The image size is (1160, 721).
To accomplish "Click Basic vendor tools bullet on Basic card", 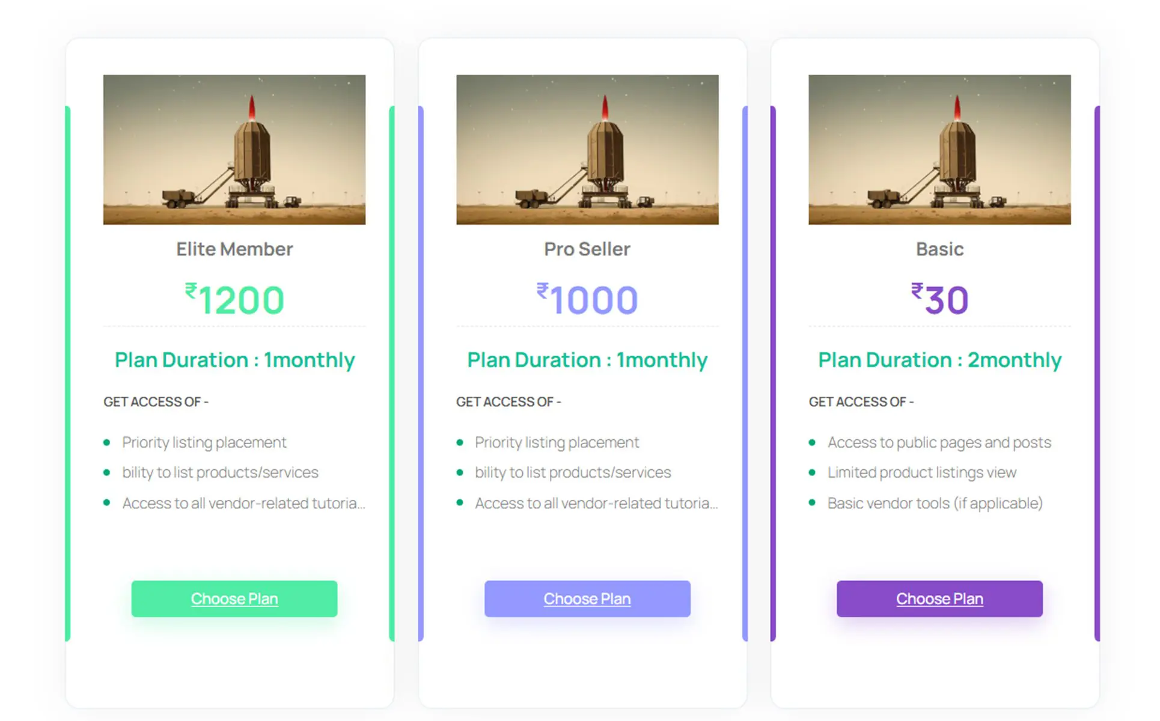I will 935,503.
